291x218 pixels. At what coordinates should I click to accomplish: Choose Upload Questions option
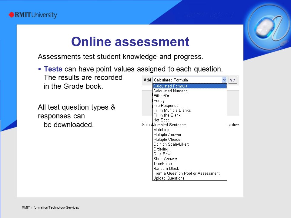190,178
